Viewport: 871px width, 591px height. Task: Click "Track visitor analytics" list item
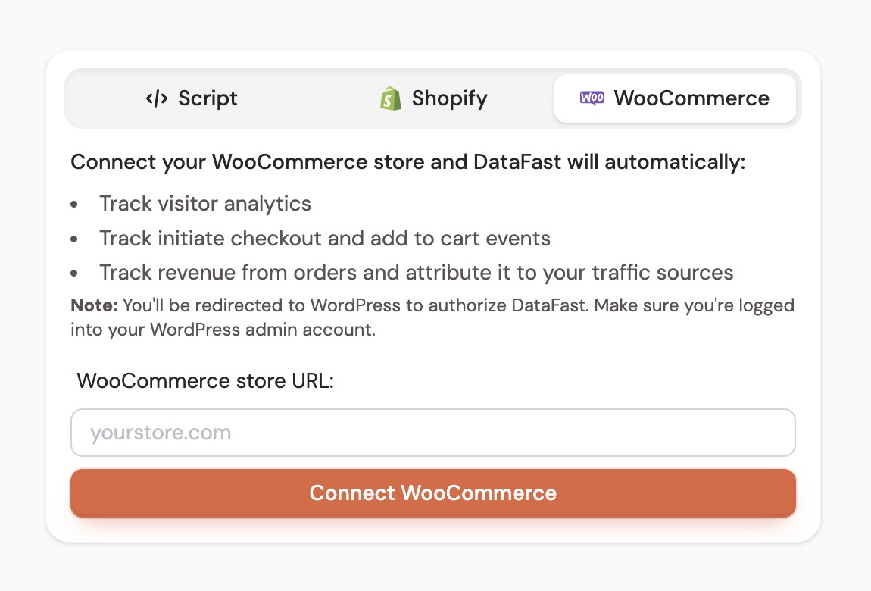pos(205,204)
